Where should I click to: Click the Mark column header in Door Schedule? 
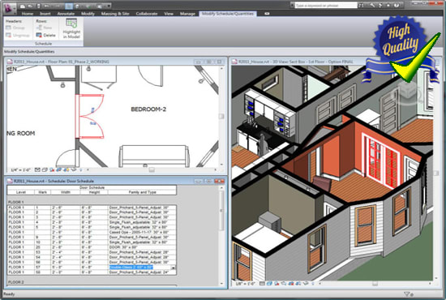(x=42, y=192)
